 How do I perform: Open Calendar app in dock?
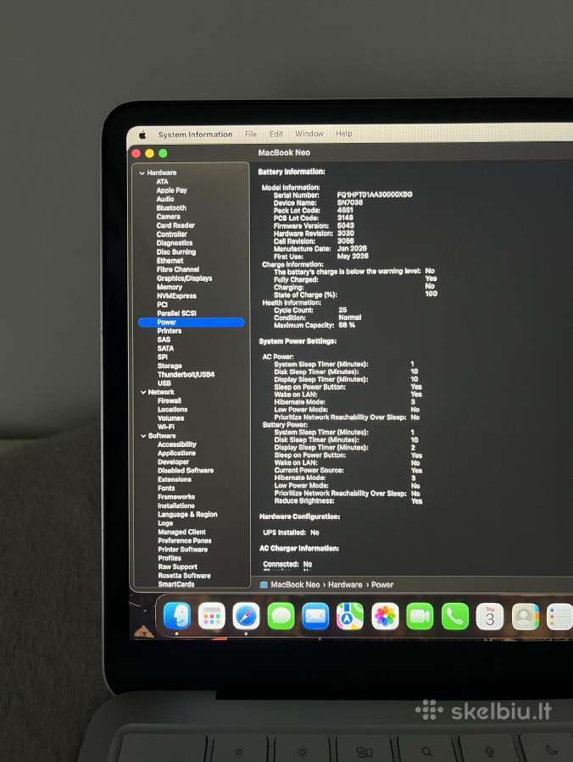click(x=489, y=616)
